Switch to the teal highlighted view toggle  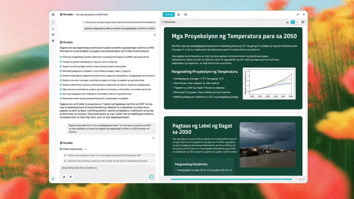[293, 22]
